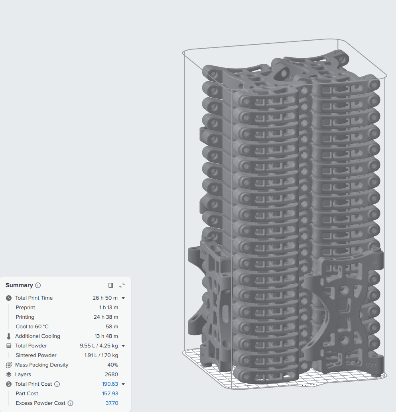Screen dimensions: 396x412
Task: Click the 58 m cooling value
Action: tap(112, 326)
